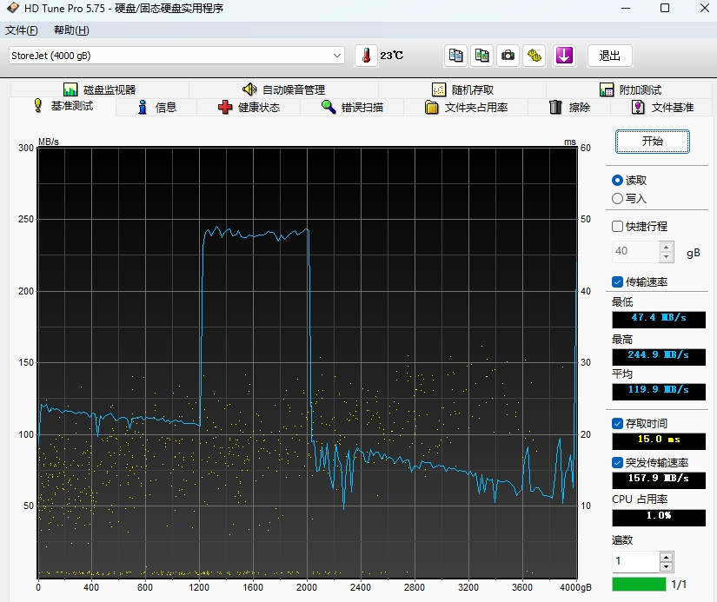Open the options gear icon
Screen dimensions: 717x602
[x=534, y=56]
